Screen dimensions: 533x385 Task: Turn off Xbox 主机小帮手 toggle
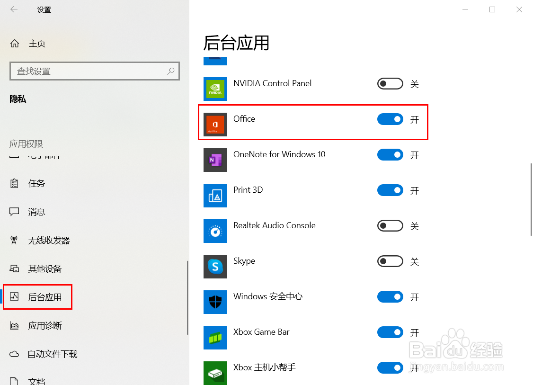pos(390,367)
